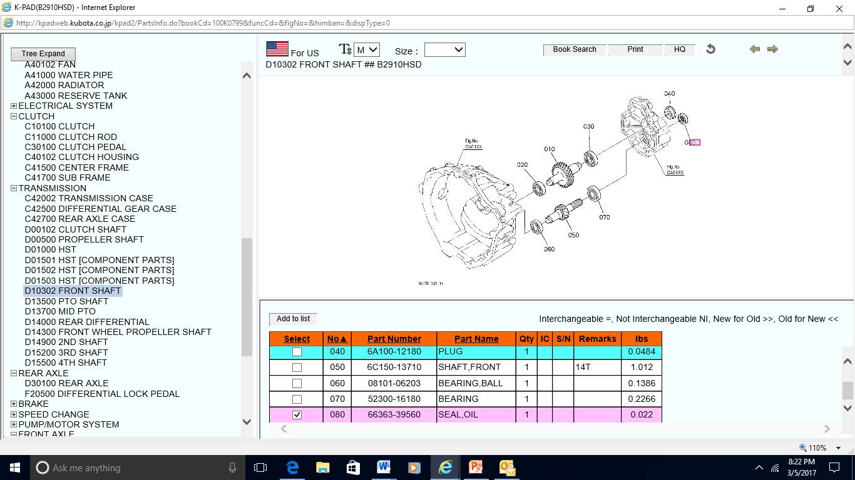
Task: Click Tree Expand button
Action: click(x=43, y=54)
